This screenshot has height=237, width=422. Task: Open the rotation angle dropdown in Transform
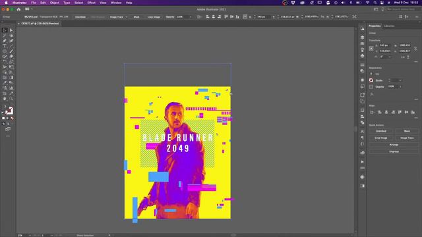(x=390, y=57)
